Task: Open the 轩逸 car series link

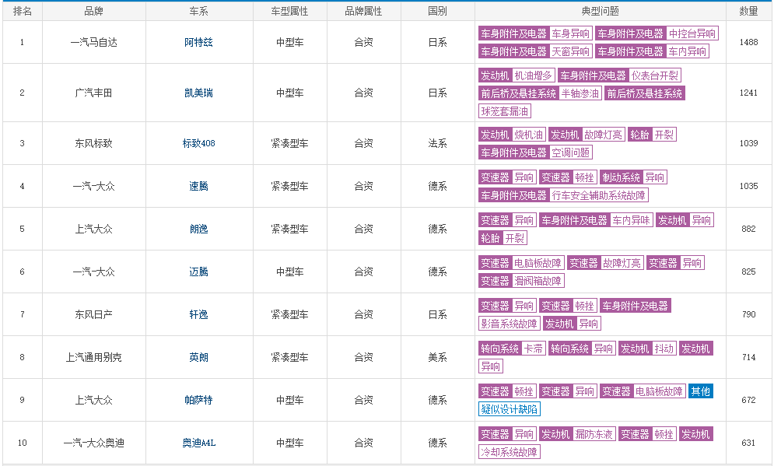Action: click(x=198, y=314)
